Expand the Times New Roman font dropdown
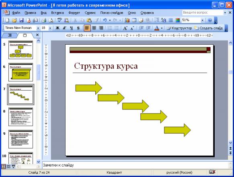 [x=38, y=28]
